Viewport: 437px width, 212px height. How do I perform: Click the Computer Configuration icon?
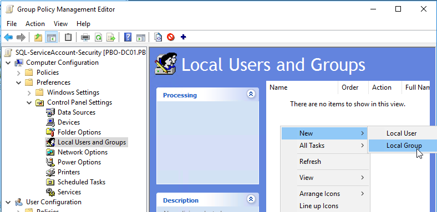(x=19, y=63)
